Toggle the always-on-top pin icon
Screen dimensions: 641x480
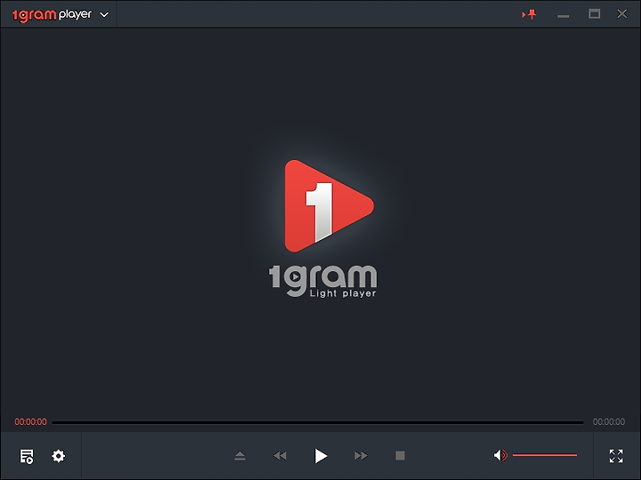pos(529,15)
